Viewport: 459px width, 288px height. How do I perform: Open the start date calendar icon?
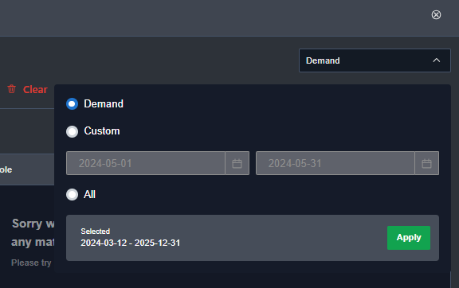(x=237, y=163)
